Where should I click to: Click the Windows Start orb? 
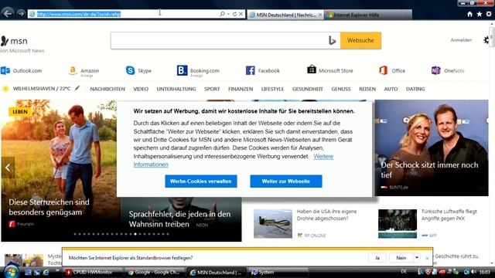[12, 271]
